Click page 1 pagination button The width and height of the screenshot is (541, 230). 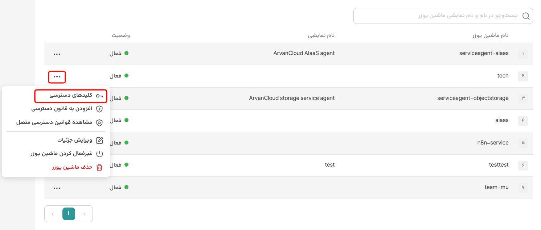click(x=69, y=214)
